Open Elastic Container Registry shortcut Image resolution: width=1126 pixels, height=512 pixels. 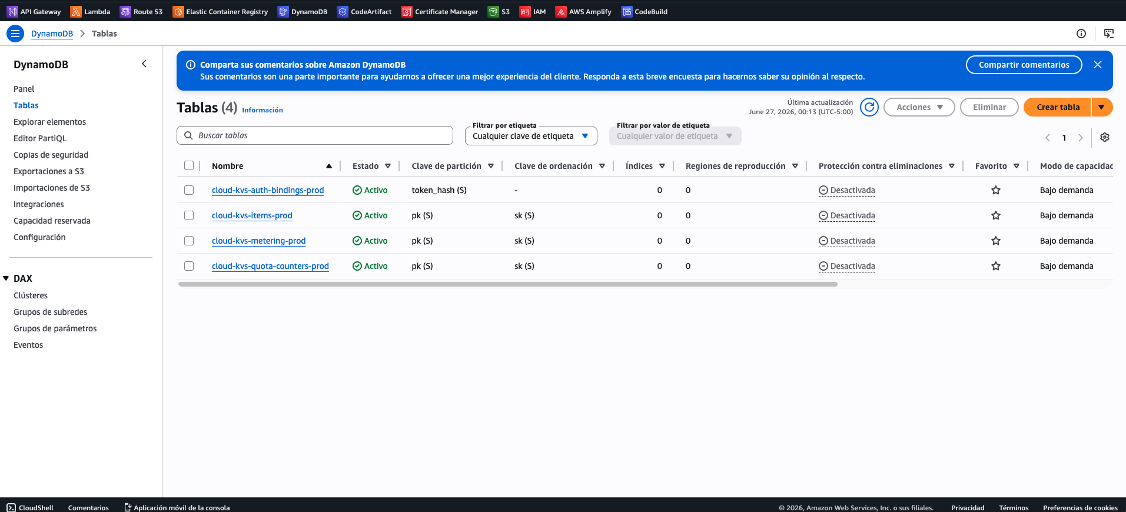pyautogui.click(x=220, y=12)
